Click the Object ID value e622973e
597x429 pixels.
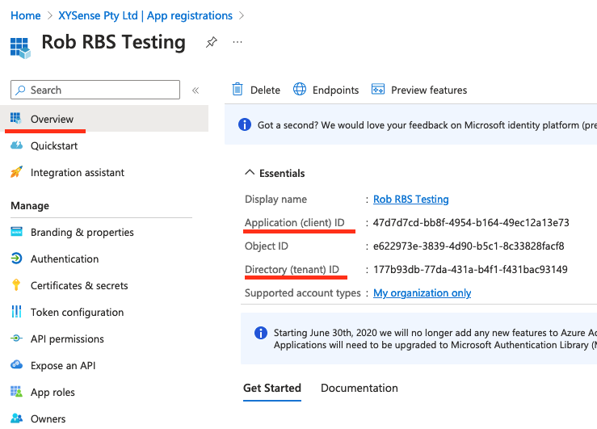(469, 246)
